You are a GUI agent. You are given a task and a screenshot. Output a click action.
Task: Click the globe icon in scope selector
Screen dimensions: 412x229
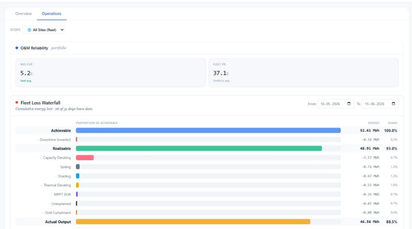(x=29, y=30)
